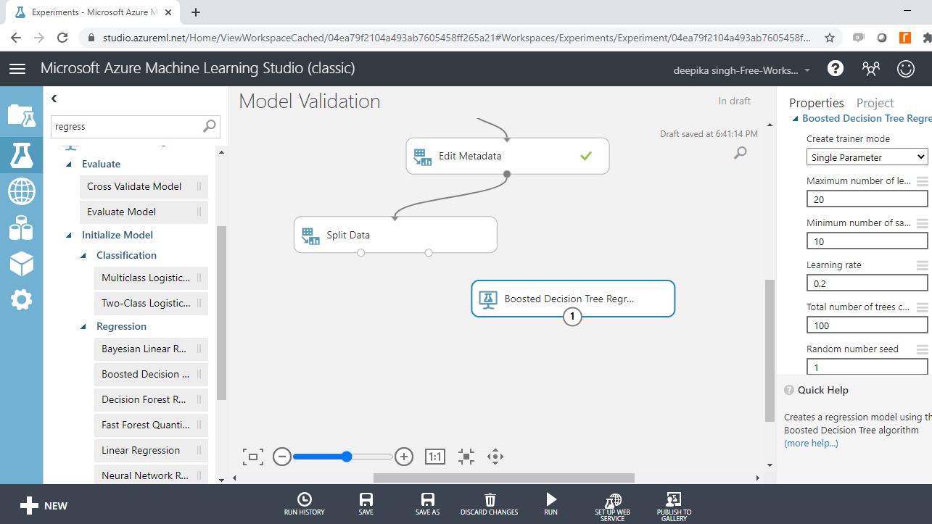Image resolution: width=932 pixels, height=524 pixels.
Task: Open the Create trainer mode dropdown
Action: [867, 157]
